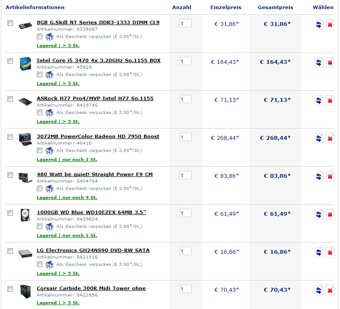Viewport: 340px width, 309px height.
Task: Enable gift wrapping for Intel Core i5
Action: coord(39,74)
